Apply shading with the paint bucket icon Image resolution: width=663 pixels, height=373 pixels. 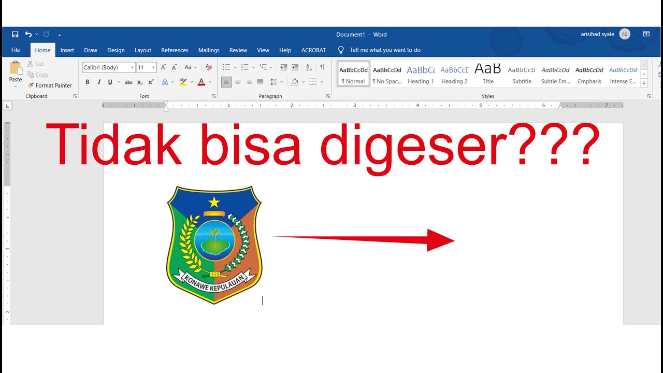(x=294, y=82)
